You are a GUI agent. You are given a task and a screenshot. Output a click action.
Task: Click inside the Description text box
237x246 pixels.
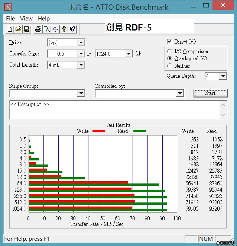point(115,110)
